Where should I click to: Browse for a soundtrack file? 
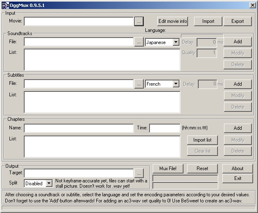click(139, 42)
